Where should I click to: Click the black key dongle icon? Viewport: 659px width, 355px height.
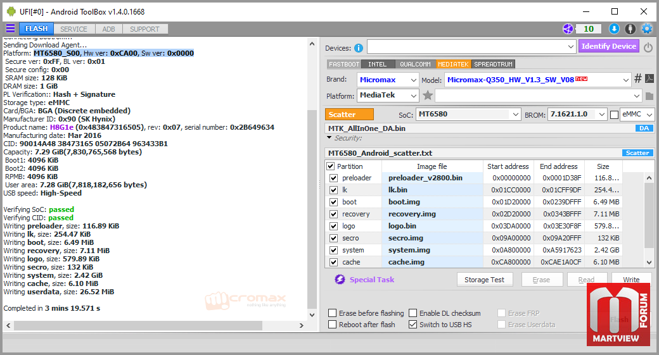630,28
